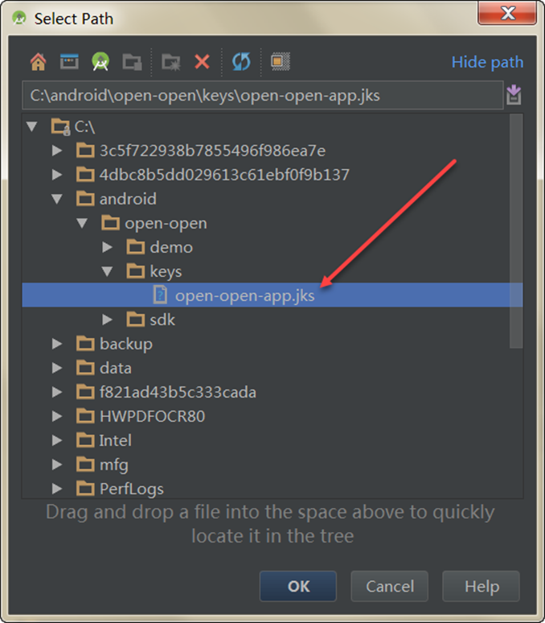Jump to the Desktop directory icon

[69, 62]
